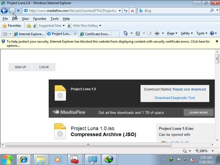Image resolution: width=220 pixels, height=165 pixels.
Task: Click the search magnifier icon
Action: click(x=212, y=10)
